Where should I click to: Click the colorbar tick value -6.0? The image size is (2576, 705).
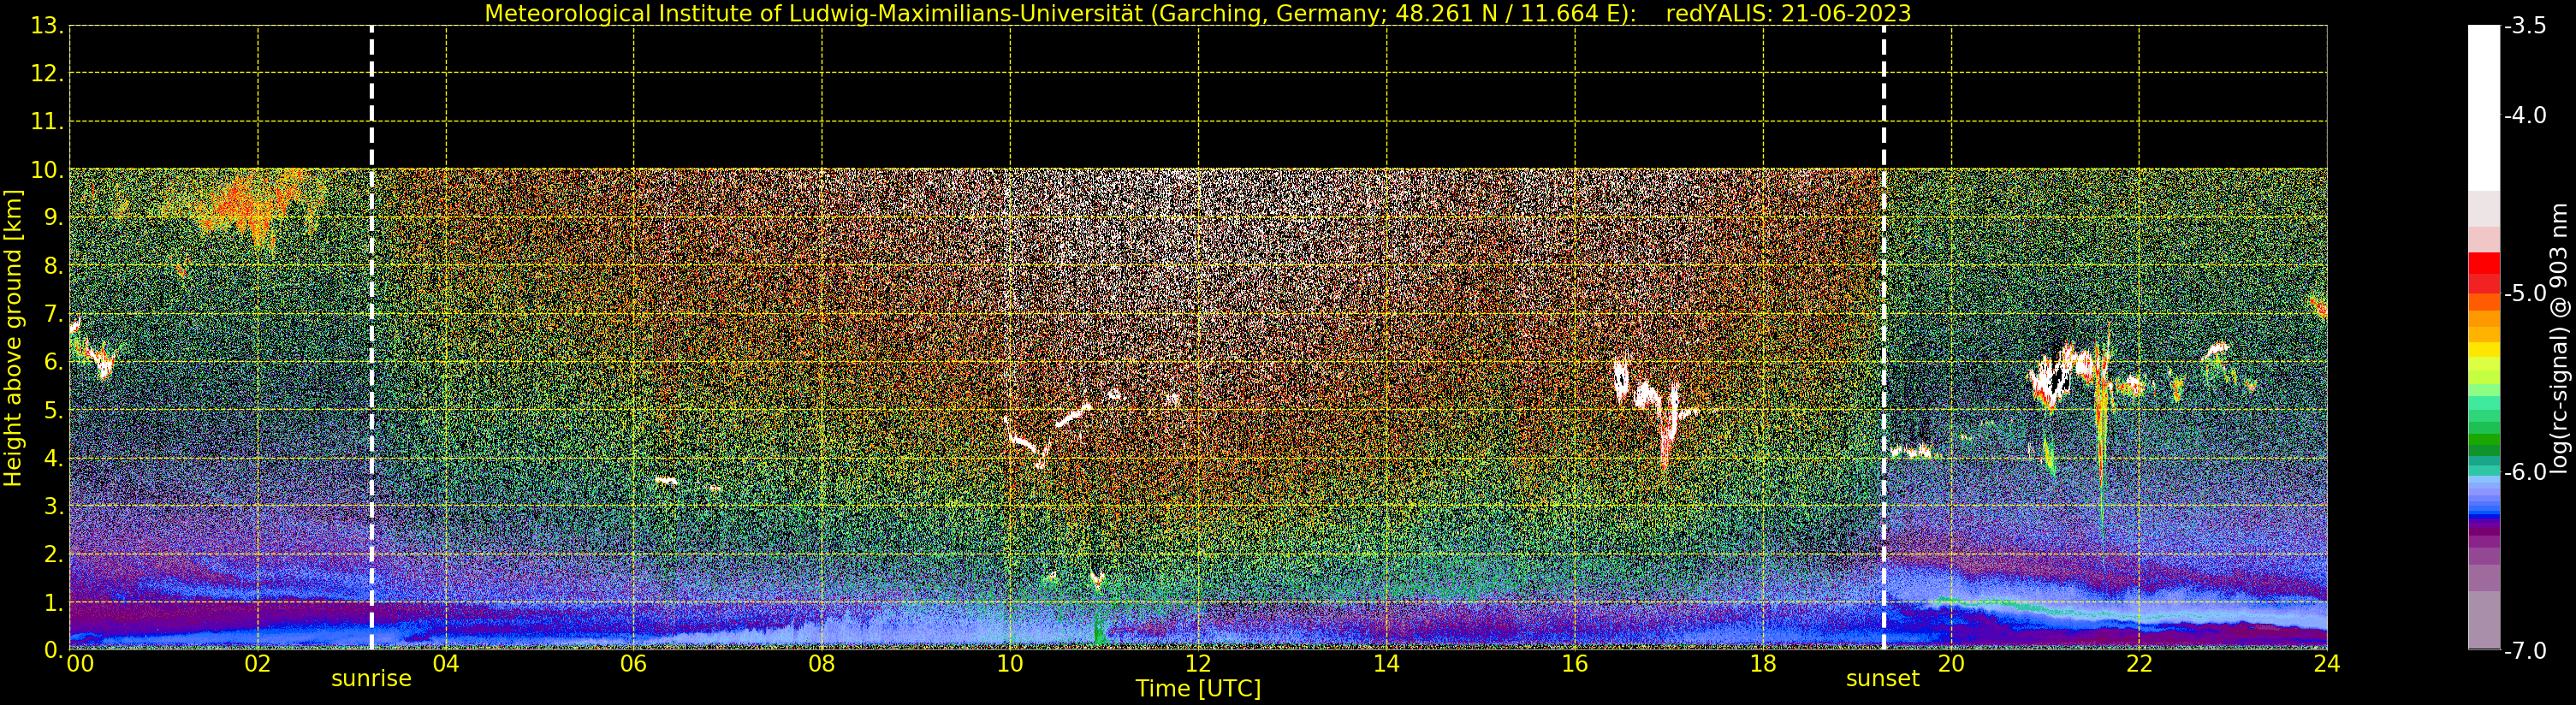click(2526, 472)
